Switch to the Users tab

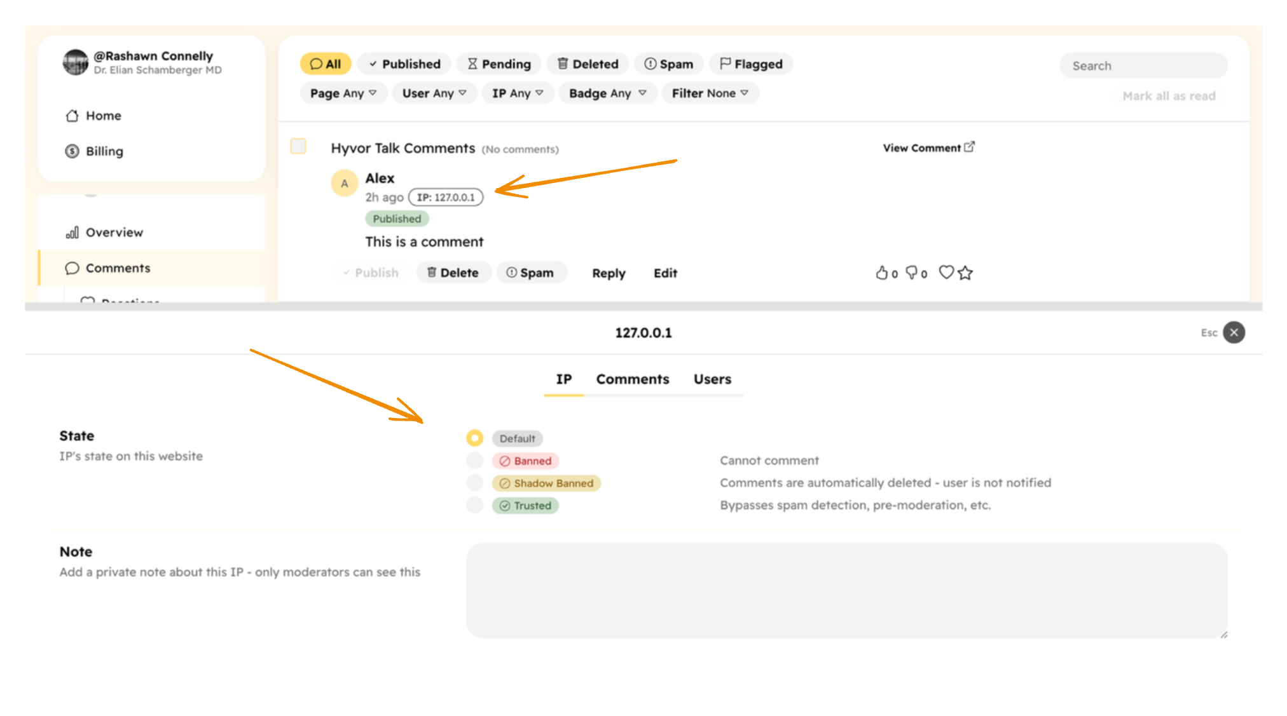[x=712, y=379]
